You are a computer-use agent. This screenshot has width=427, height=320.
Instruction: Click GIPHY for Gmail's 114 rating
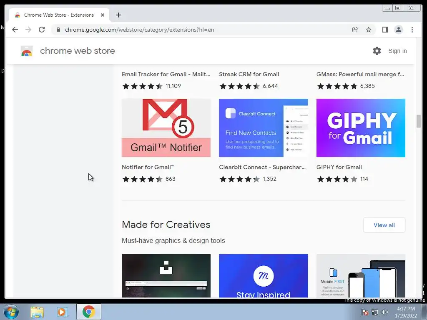pyautogui.click(x=342, y=179)
